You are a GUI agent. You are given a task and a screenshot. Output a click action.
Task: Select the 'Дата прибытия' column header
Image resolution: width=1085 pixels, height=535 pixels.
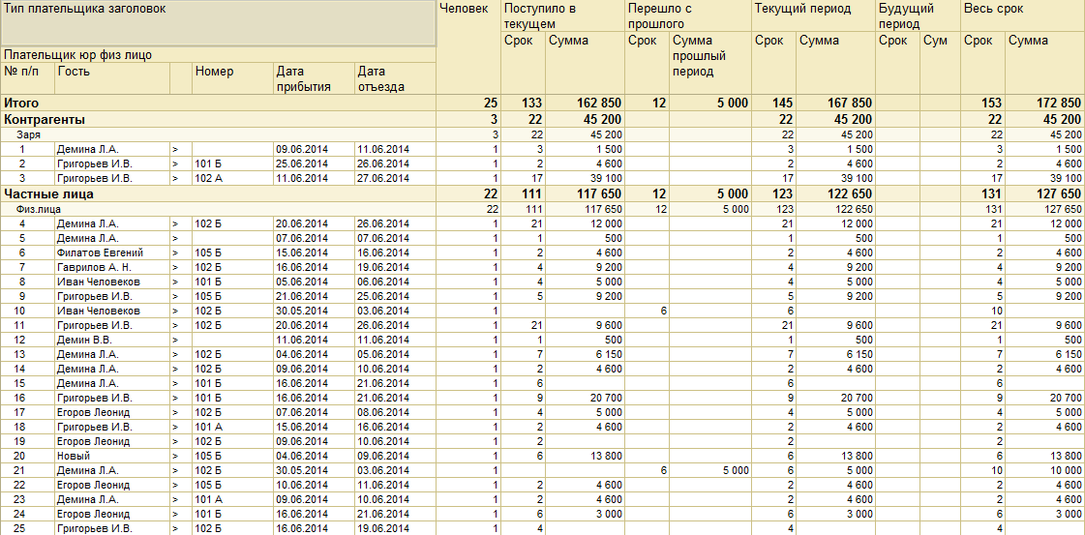pos(314,78)
